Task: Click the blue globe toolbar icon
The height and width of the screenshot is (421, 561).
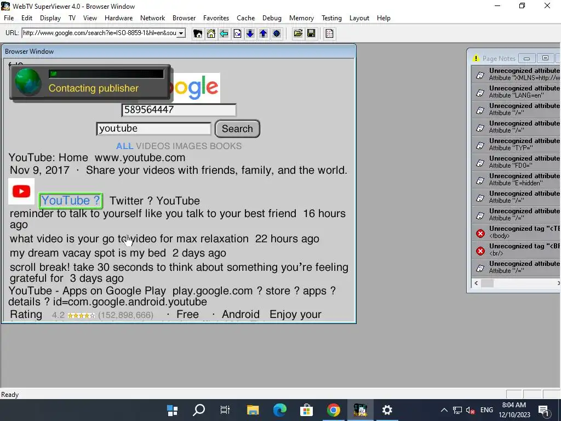Action: pyautogui.click(x=276, y=33)
